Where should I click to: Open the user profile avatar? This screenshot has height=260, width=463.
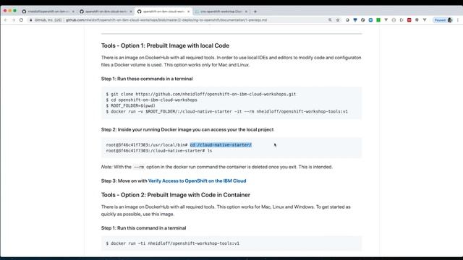[x=450, y=20]
